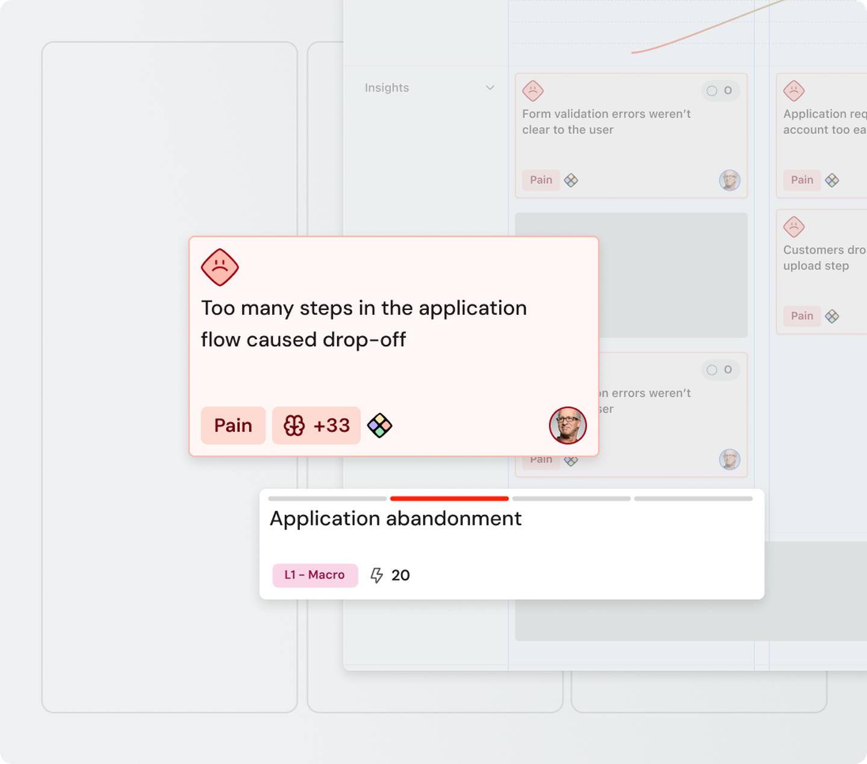
Task: Click the Pain tag on the drop-off insight
Action: pos(233,426)
